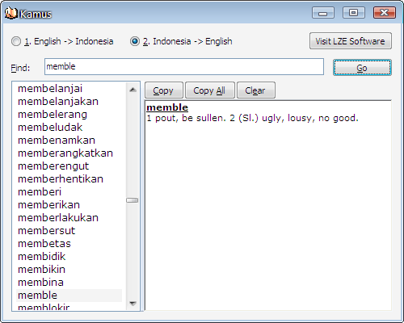Select 'membina' list entry
Image resolution: width=404 pixels, height=323 pixels.
[x=40, y=283]
